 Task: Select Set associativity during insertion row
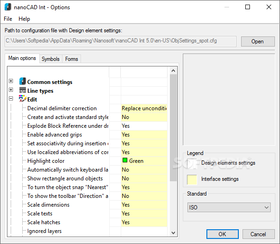coord(68,143)
